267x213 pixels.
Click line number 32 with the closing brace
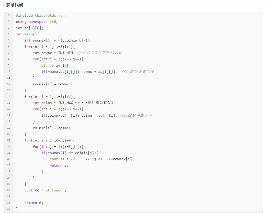9,209
